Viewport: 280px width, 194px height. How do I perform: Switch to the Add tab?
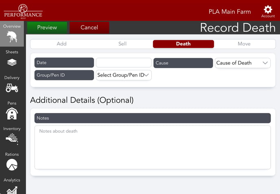coord(61,44)
